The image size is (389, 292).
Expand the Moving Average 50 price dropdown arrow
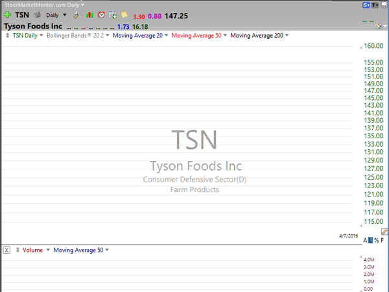tap(225, 36)
